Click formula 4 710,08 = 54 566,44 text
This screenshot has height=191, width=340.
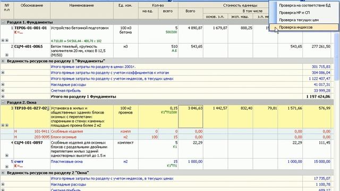click(76, 41)
